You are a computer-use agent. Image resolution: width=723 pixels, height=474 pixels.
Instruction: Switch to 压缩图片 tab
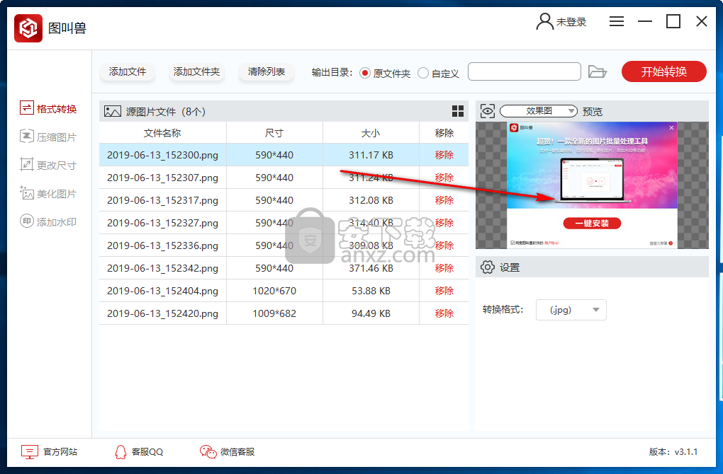point(48,137)
